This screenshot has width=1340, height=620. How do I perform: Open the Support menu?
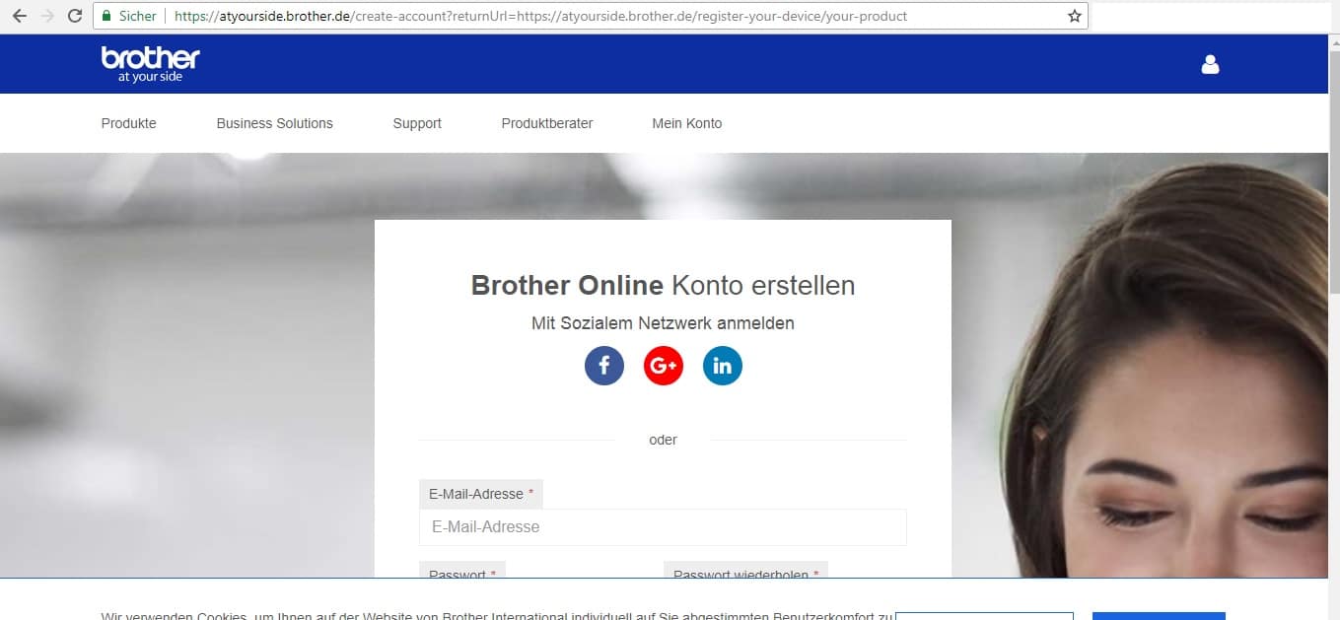tap(417, 123)
